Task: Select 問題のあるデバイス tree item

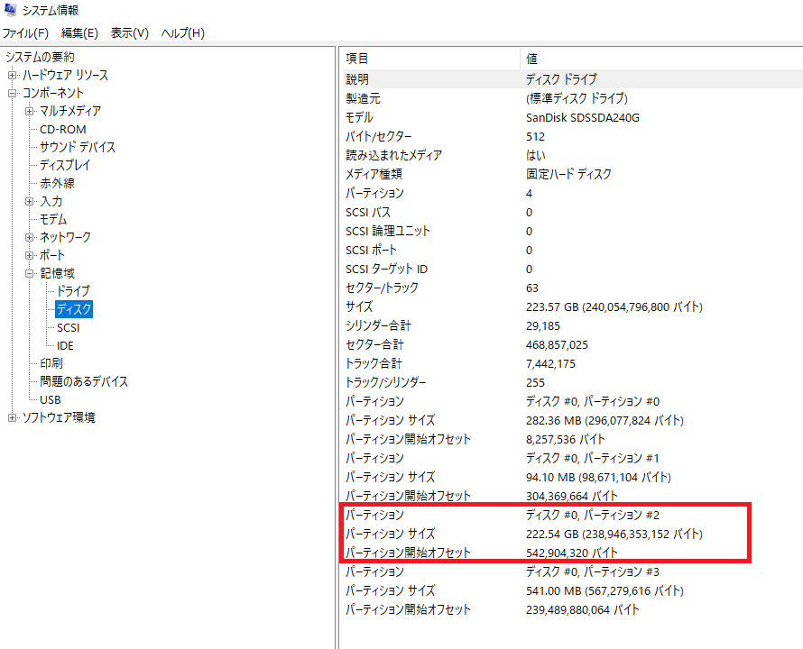Action: point(84,382)
